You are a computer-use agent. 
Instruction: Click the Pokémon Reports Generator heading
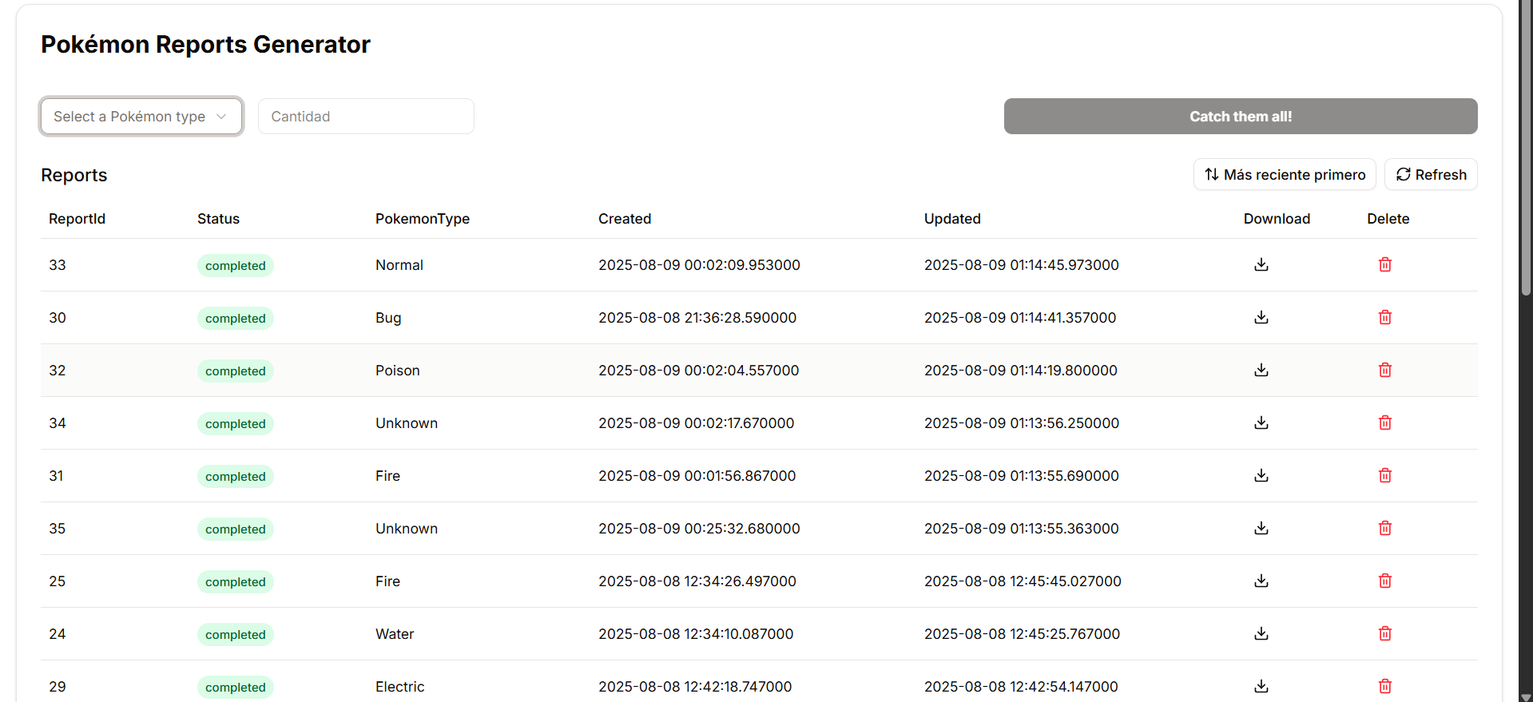[x=205, y=45]
